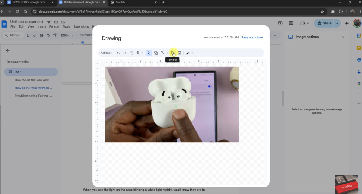The height and width of the screenshot is (194, 362).
Task: Undo in the Drawing toolbar
Action: pos(118,53)
